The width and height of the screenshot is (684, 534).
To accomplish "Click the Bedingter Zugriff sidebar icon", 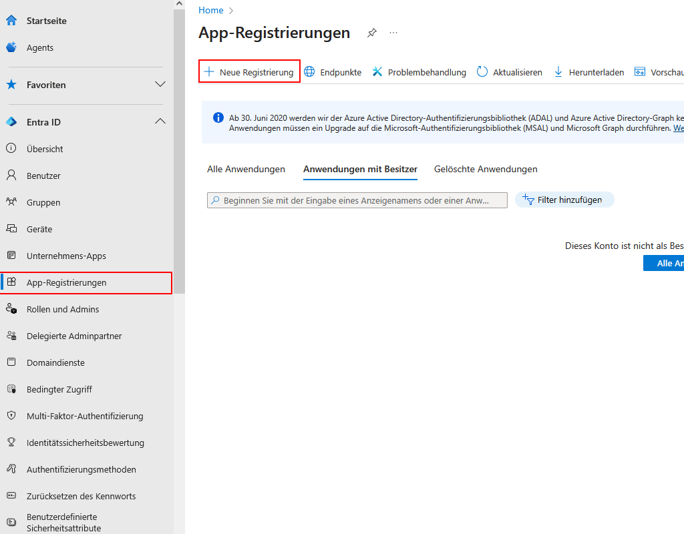I will click(11, 389).
